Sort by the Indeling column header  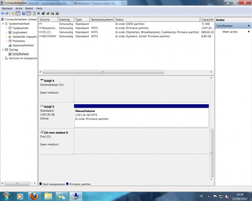66,19
